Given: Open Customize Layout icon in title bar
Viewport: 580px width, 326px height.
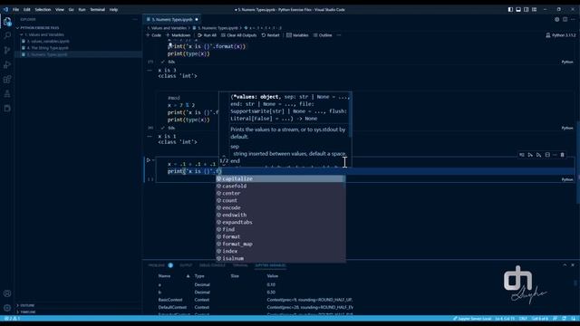Looking at the screenshot, I should pos(534,10).
